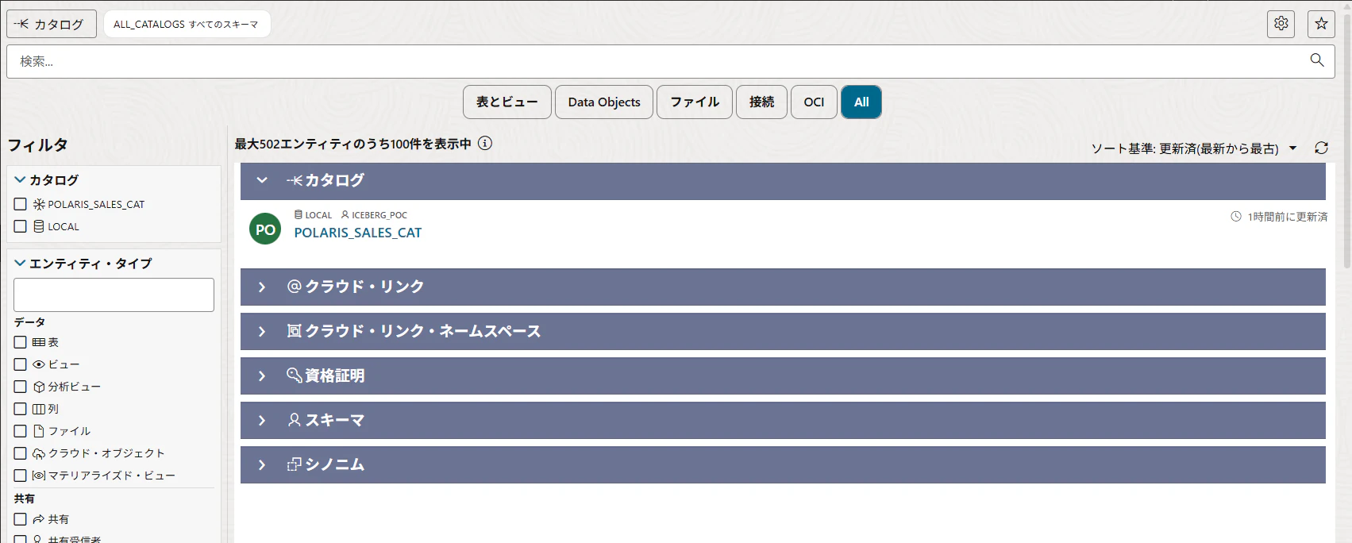Click the search magnifier icon

tap(1317, 60)
